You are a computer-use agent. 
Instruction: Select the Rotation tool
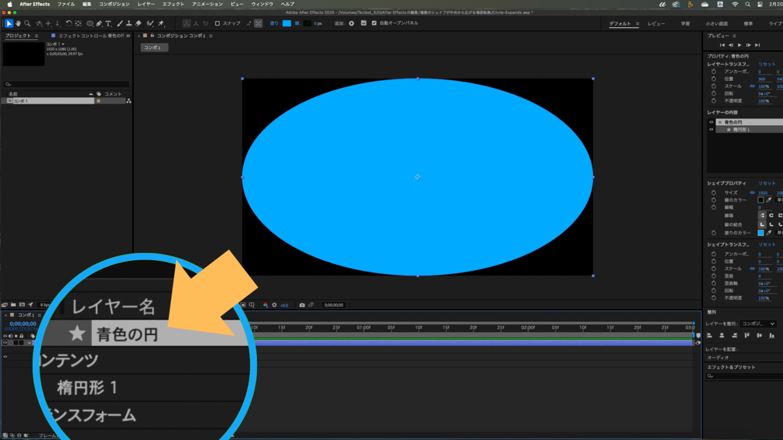coord(69,23)
